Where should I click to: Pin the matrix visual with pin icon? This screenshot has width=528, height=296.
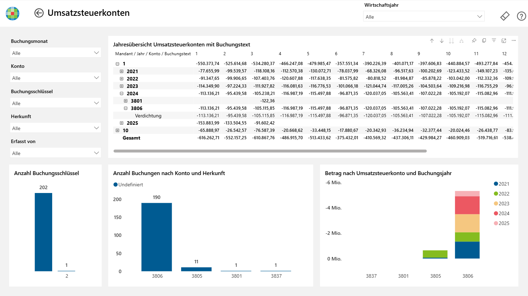pyautogui.click(x=474, y=41)
